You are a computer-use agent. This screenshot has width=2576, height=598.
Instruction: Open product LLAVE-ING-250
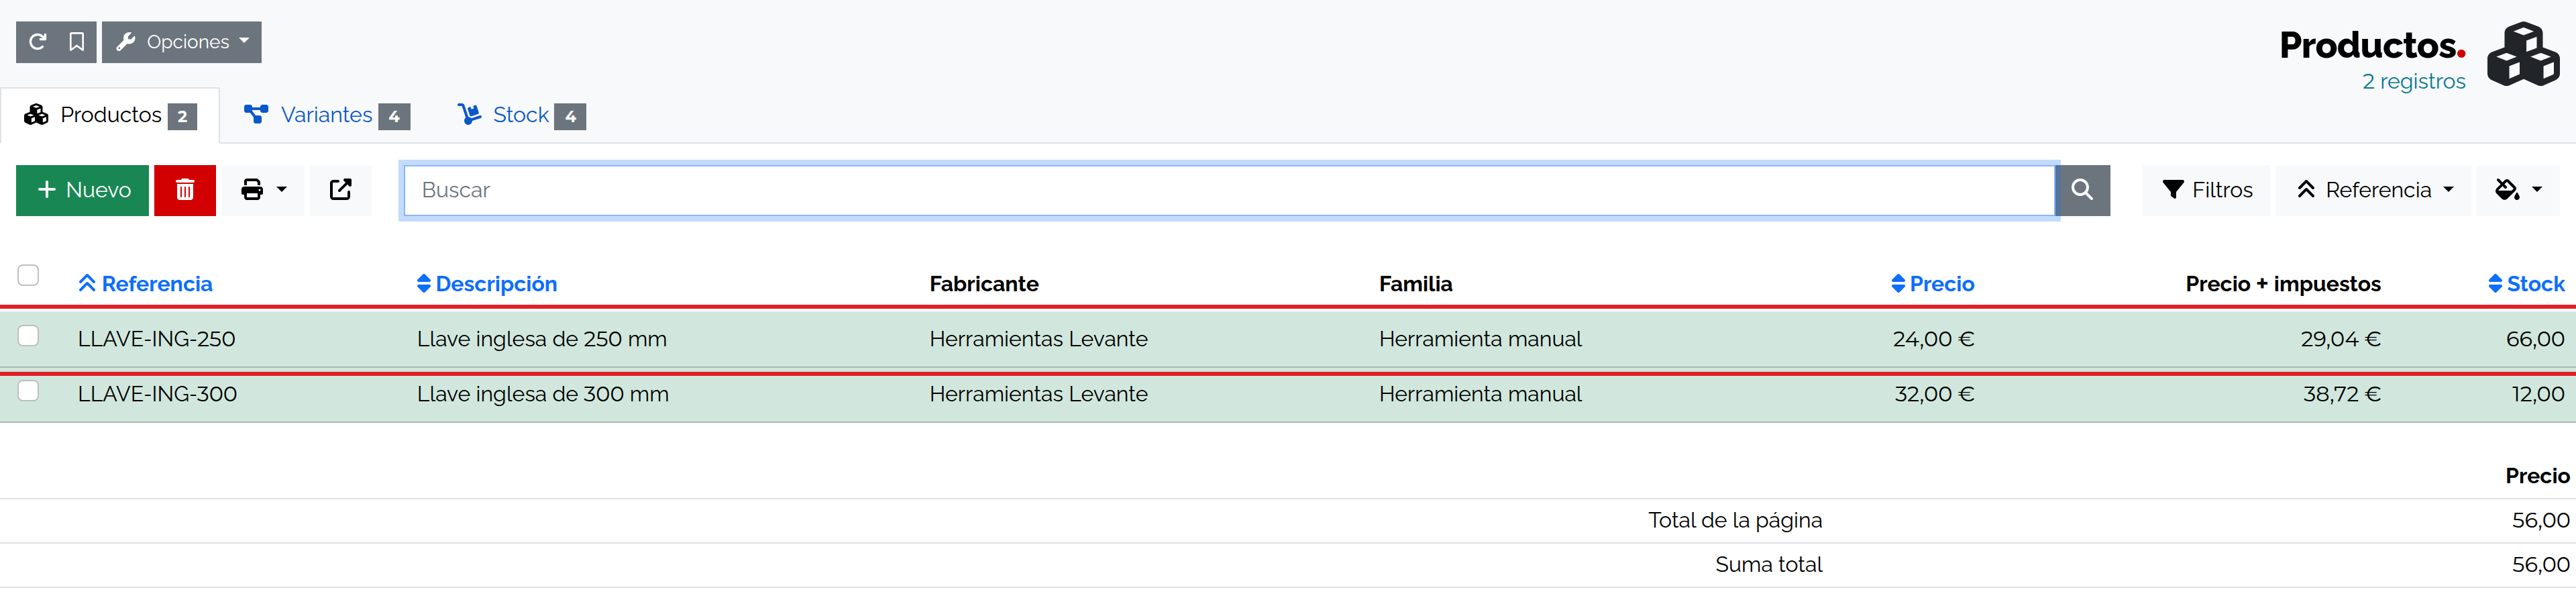tap(156, 339)
